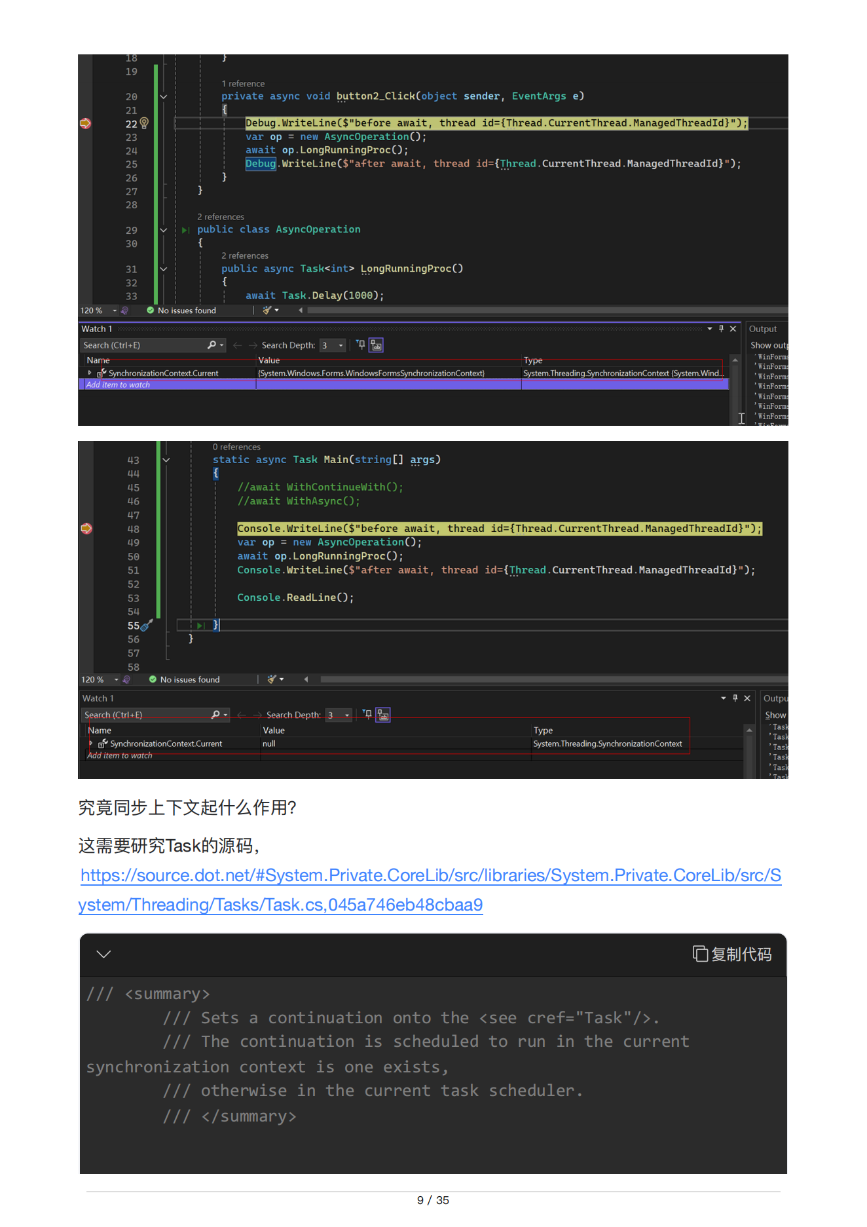Click the screwdriver quick actions icon on line 55
Image resolution: width=867 pixels, height=1227 pixels.
146,626
